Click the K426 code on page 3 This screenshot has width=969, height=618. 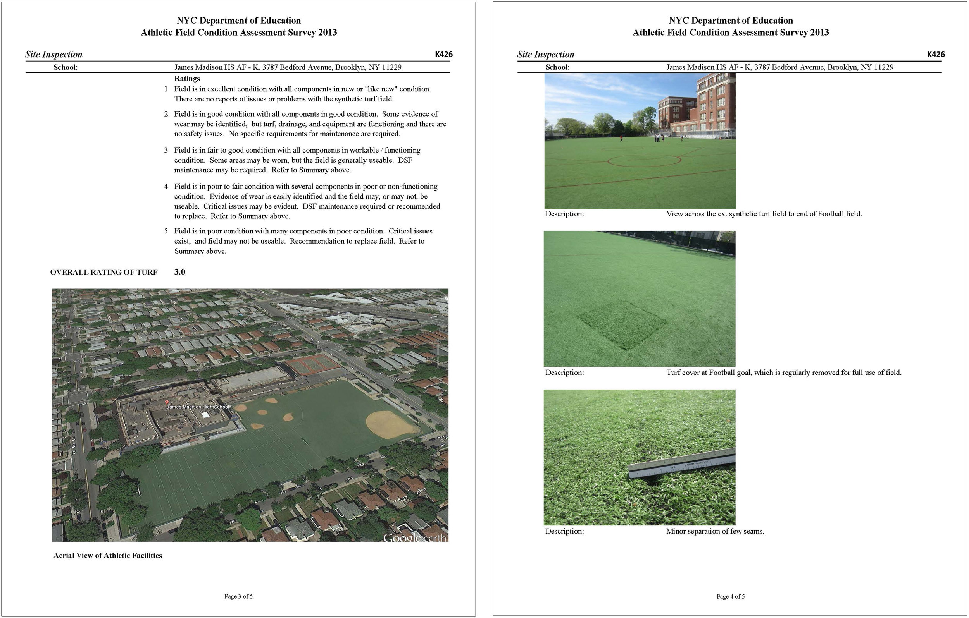[443, 54]
